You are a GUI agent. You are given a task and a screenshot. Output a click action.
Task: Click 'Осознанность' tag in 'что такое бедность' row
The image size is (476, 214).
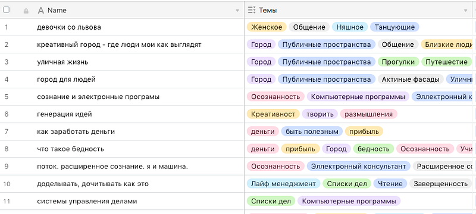click(425, 149)
